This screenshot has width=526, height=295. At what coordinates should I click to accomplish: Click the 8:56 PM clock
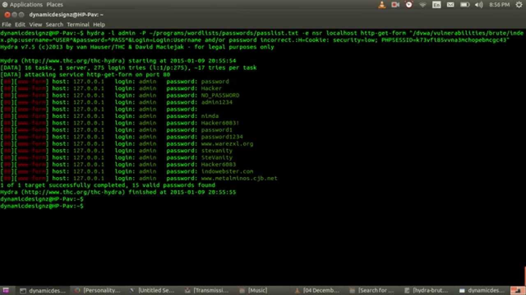(500, 5)
